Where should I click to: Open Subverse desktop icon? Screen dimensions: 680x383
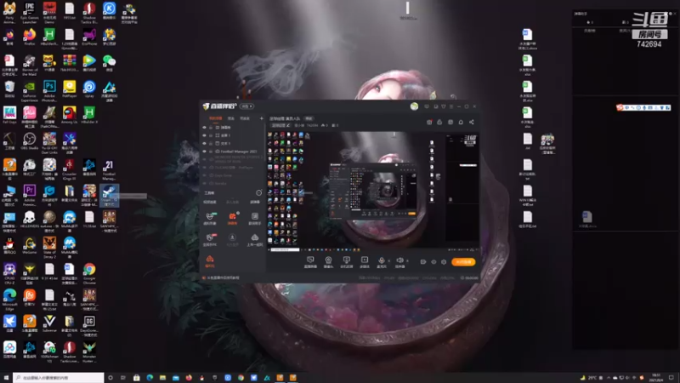tap(49, 324)
